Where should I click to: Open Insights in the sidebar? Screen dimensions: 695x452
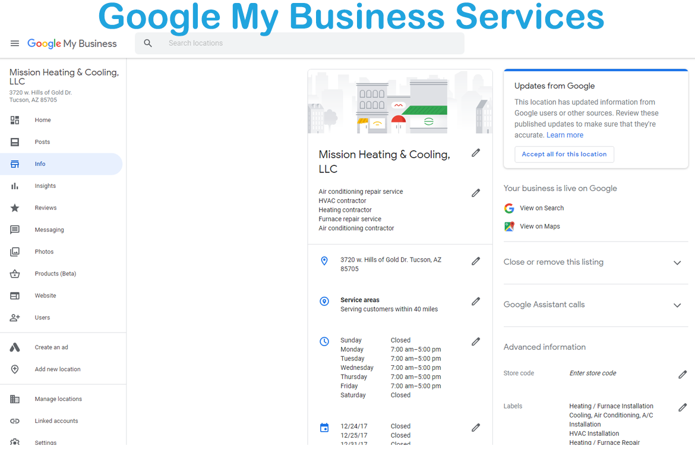tap(45, 186)
